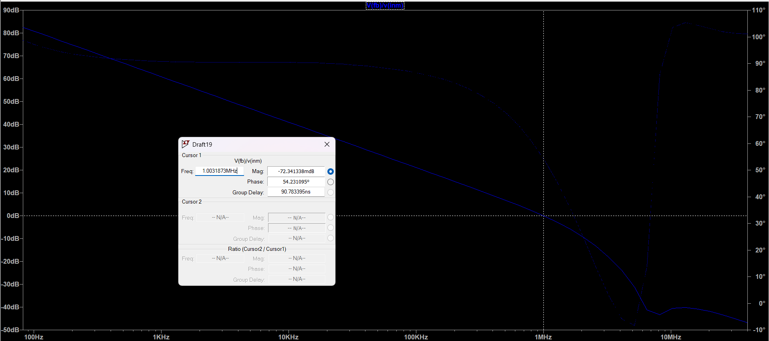769x341 pixels.
Task: Click the 0dB label on left axis
Action: pyautogui.click(x=13, y=216)
